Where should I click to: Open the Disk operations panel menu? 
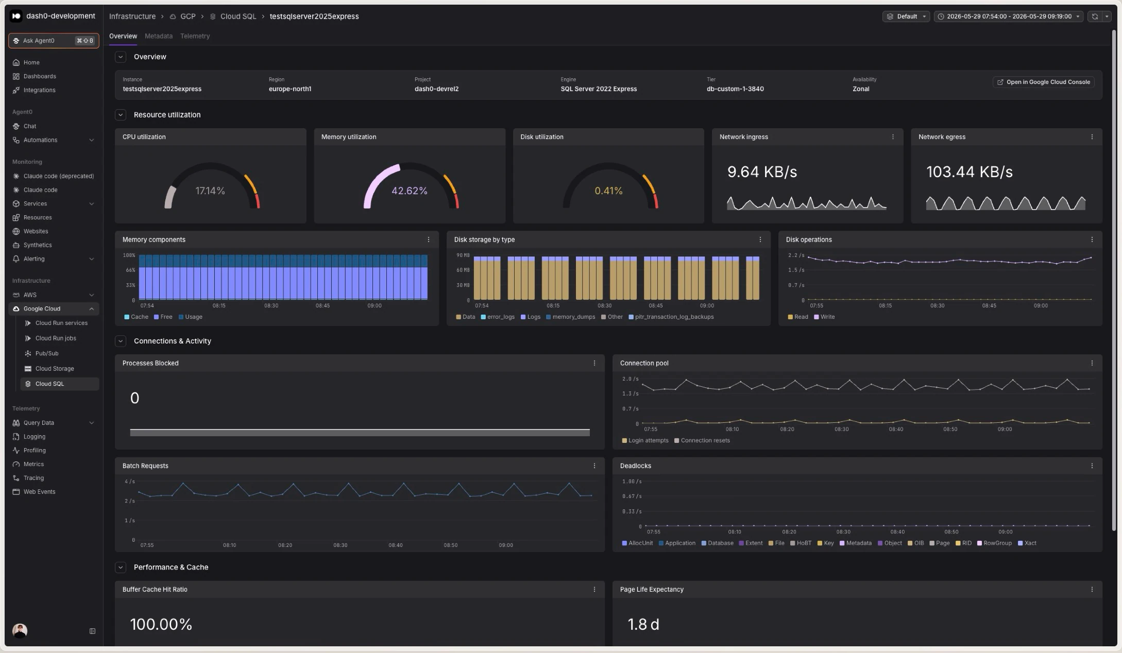click(x=1092, y=239)
